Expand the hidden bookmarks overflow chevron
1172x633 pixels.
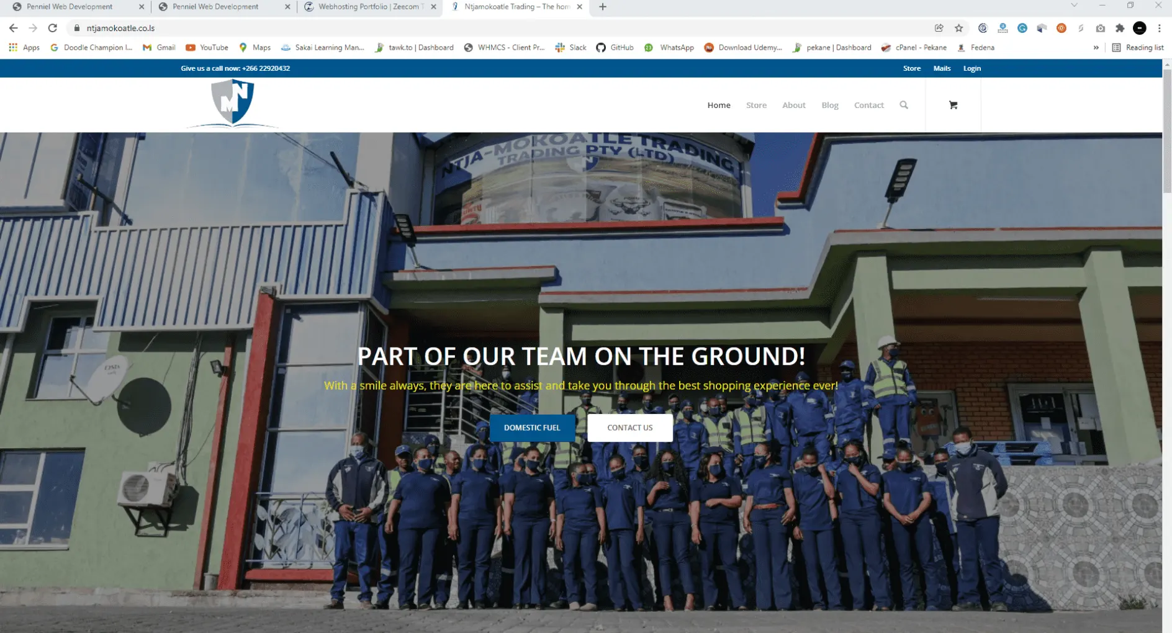pyautogui.click(x=1096, y=47)
